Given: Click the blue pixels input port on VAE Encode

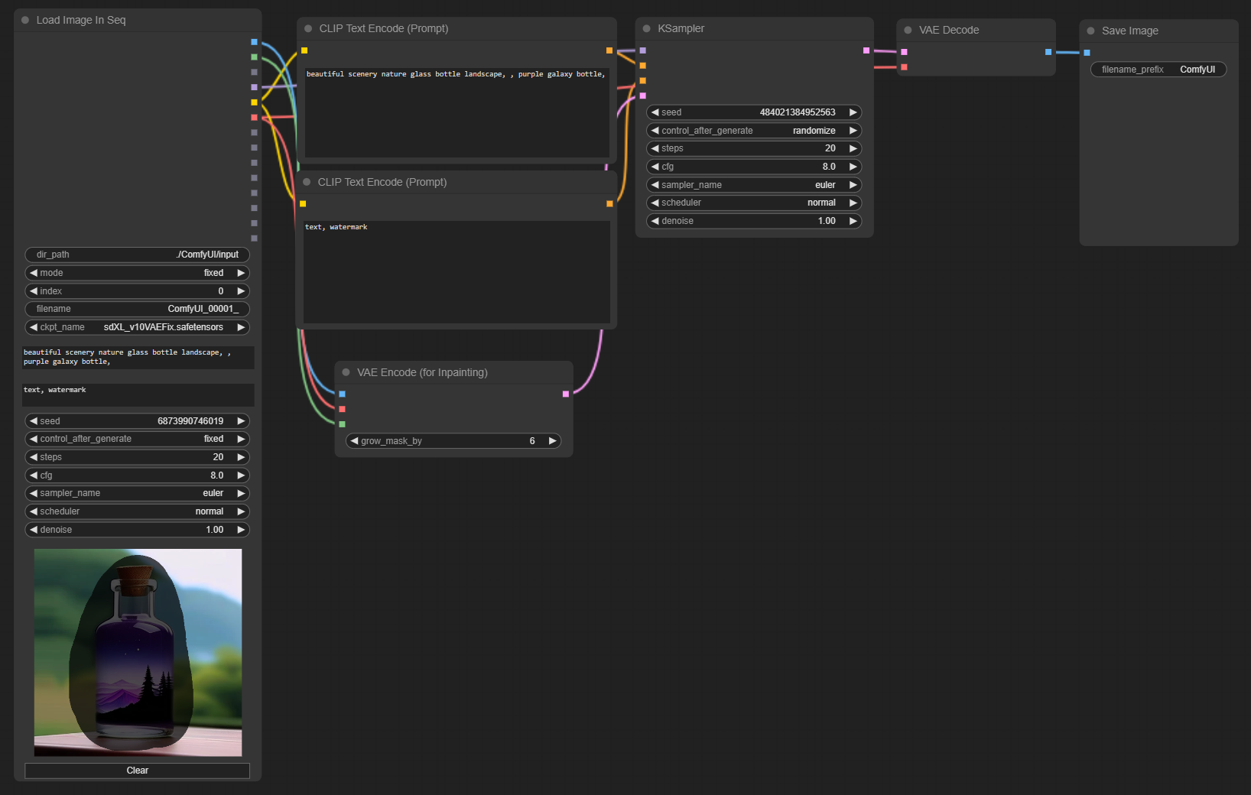Looking at the screenshot, I should point(342,394).
